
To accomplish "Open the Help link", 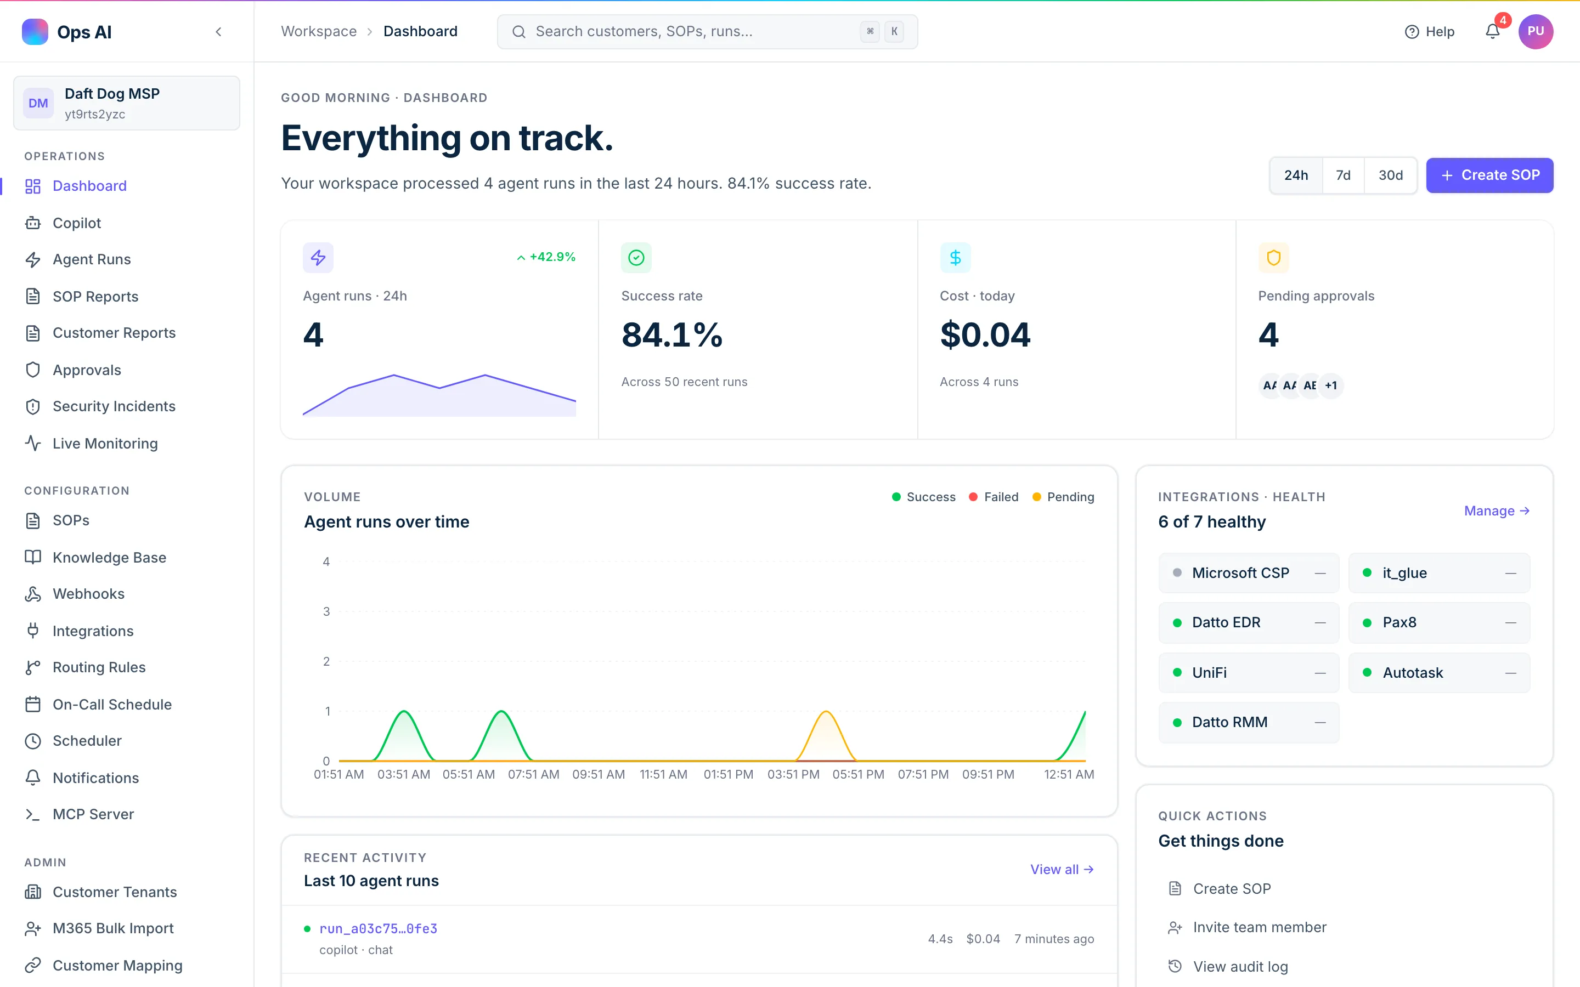I will [1429, 31].
